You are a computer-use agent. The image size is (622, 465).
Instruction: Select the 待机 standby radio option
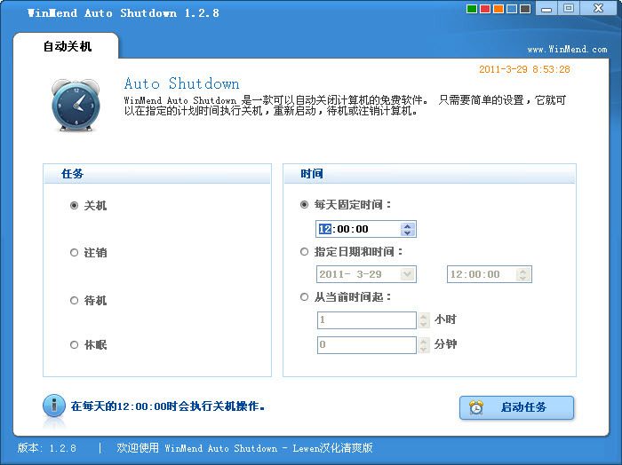point(75,301)
